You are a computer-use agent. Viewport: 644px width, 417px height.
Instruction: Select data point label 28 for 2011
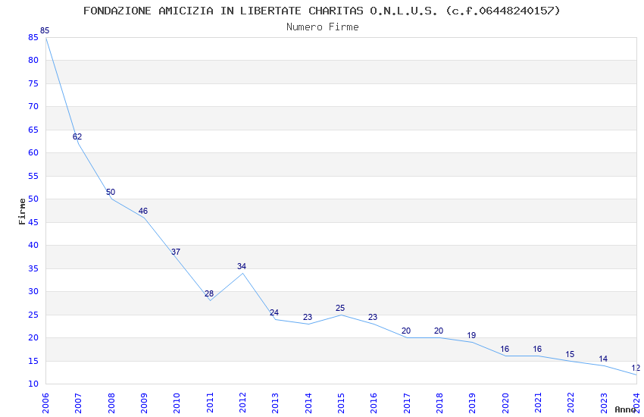click(209, 293)
